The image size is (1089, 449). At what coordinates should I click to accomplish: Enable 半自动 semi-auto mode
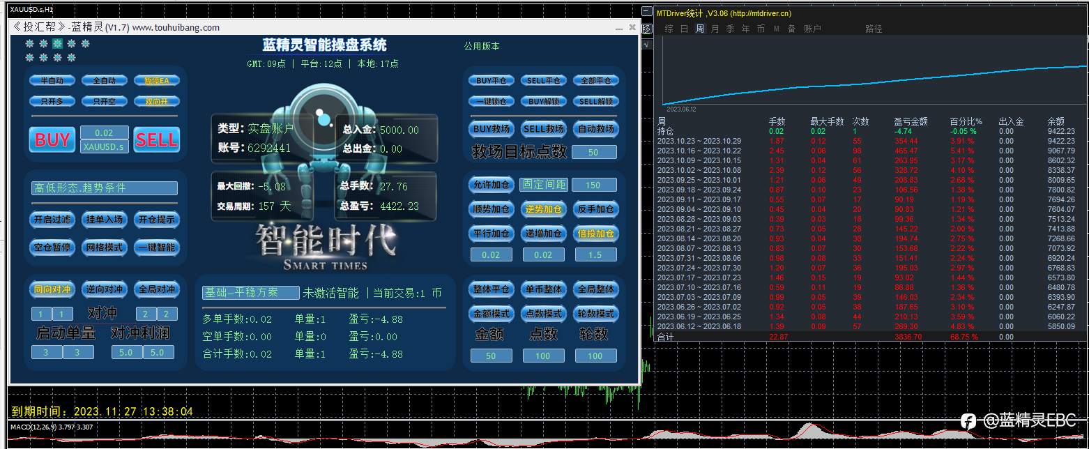(52, 80)
